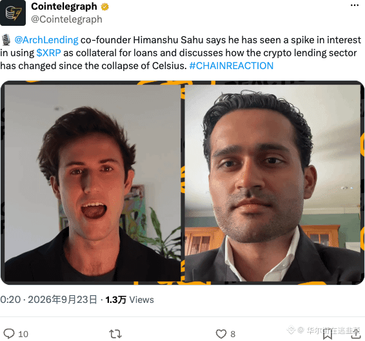The image size is (365, 341).
Task: Open the 1.3万 Views count
Action: pos(130,300)
